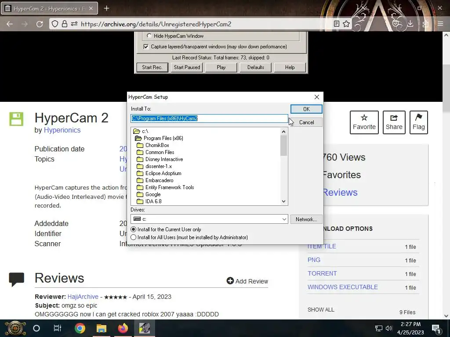This screenshot has width=450, height=337.
Task: Open the Reviews stats link
Action: click(x=341, y=192)
